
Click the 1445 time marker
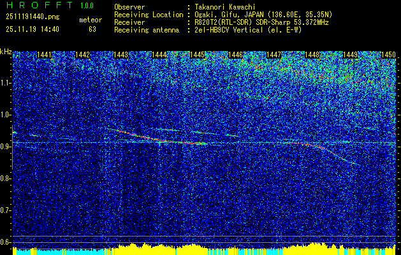[198, 55]
